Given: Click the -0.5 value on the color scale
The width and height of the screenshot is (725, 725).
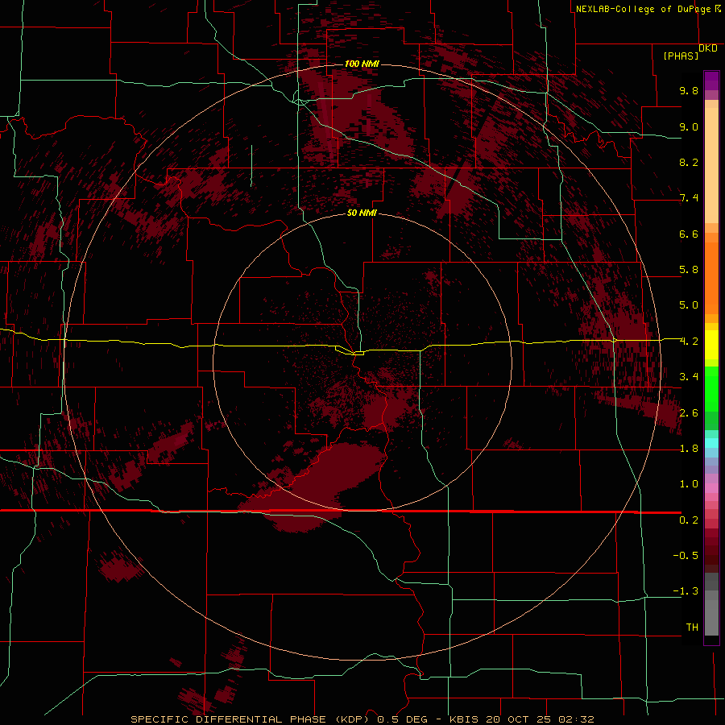Looking at the screenshot, I should (686, 556).
